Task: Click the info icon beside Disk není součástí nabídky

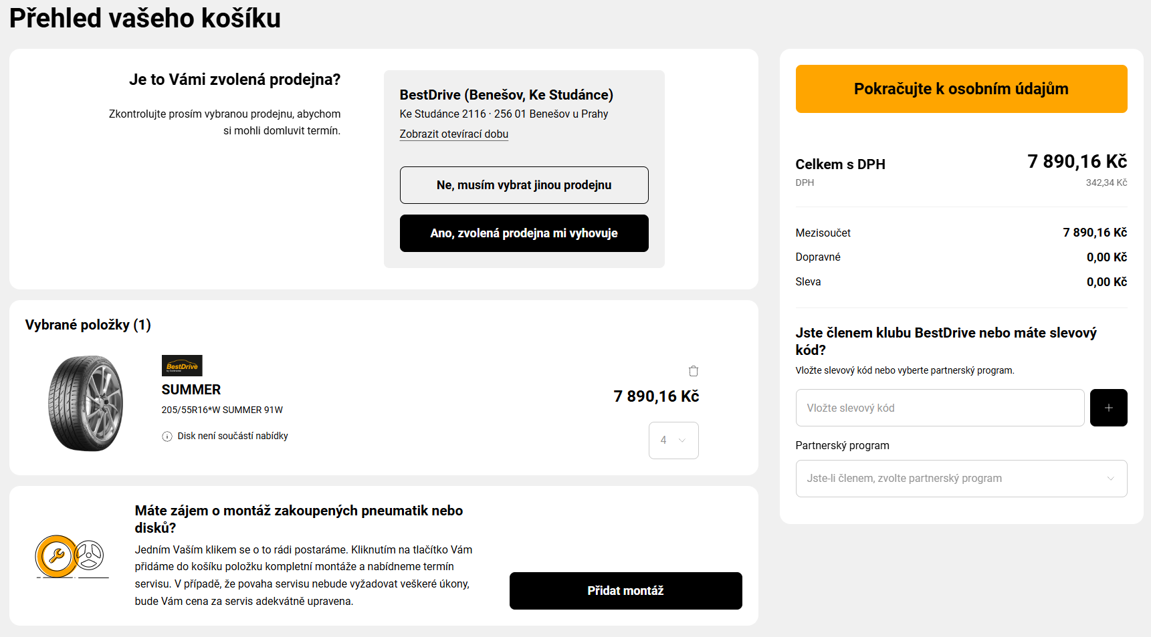Action: [167, 436]
